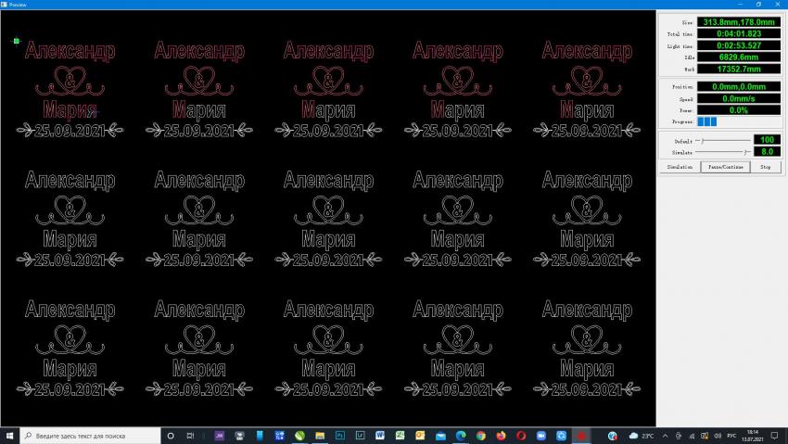Open Firefox from the taskbar
This screenshot has height=444, width=788.
coord(502,435)
